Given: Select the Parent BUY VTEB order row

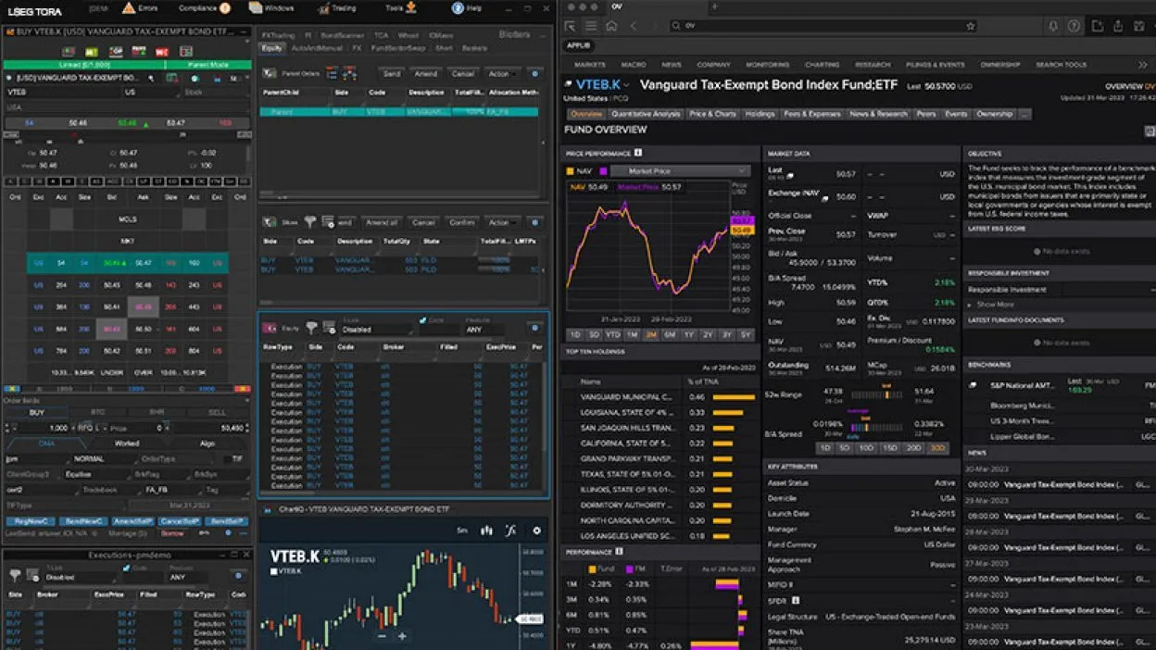Looking at the screenshot, I should [x=398, y=112].
